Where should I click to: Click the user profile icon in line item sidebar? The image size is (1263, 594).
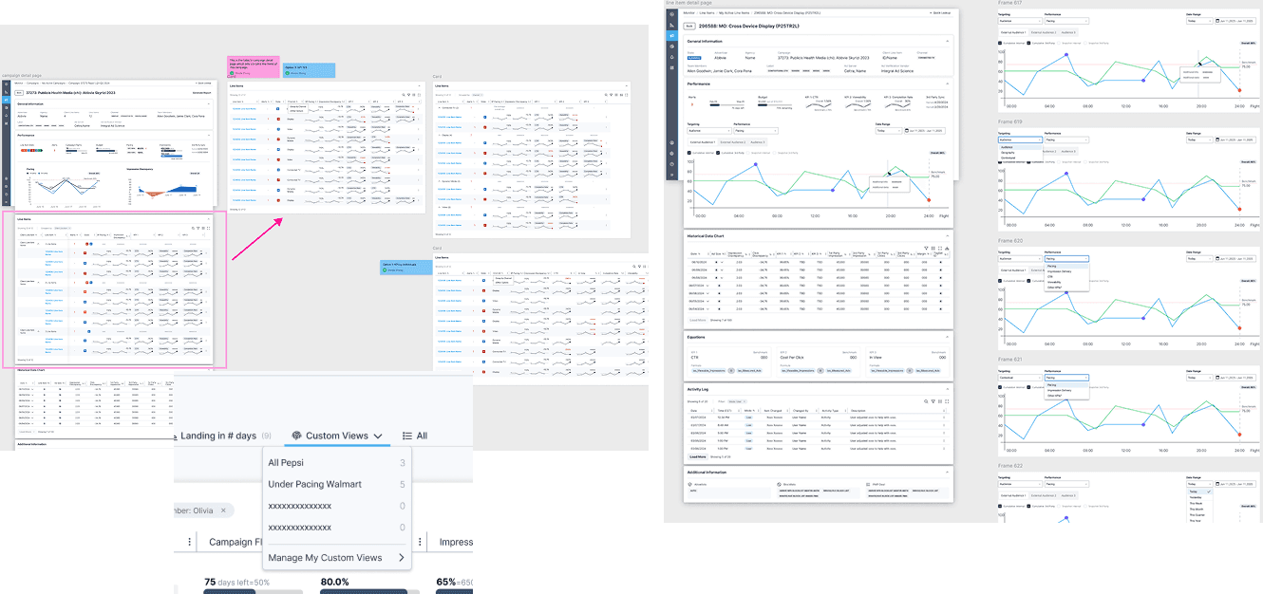click(671, 142)
